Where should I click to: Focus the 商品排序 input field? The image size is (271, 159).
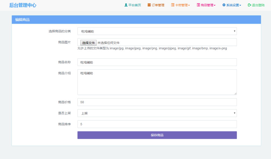[x=157, y=124]
